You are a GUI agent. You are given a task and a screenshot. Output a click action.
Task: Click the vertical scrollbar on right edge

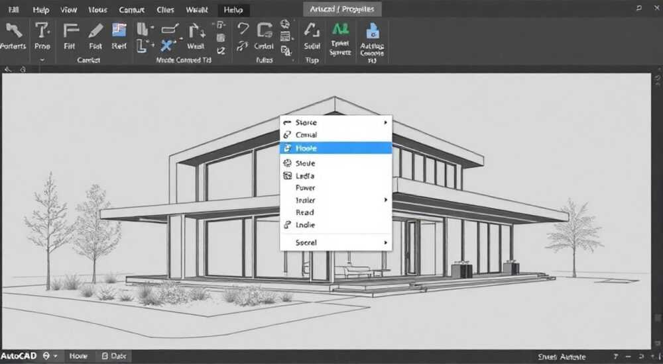pyautogui.click(x=658, y=211)
